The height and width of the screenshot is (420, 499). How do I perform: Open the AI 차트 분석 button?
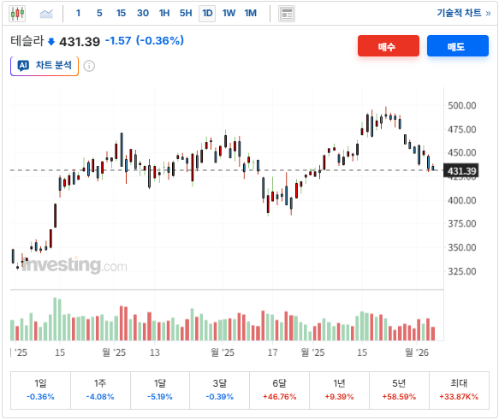(45, 66)
